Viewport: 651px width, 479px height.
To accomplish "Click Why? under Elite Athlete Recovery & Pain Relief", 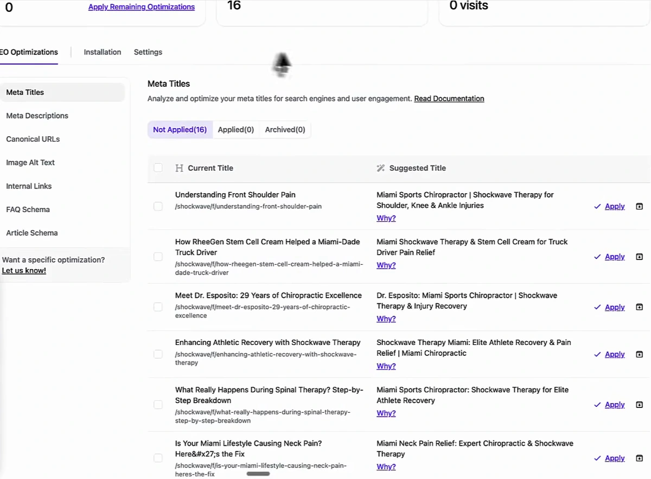I will (x=386, y=366).
